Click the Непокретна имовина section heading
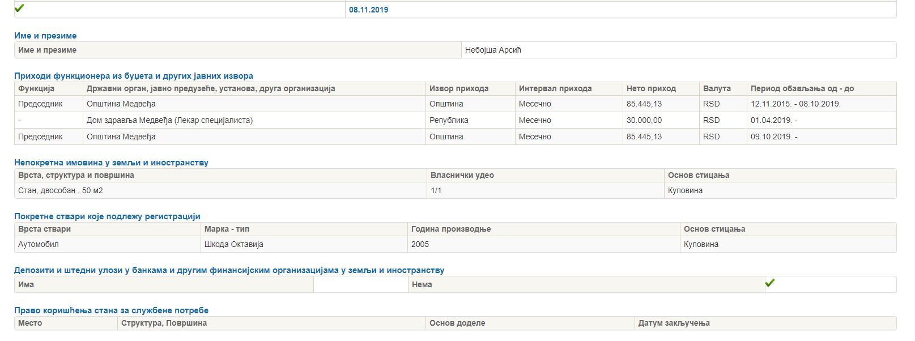Screen dimensions: 915x341 pos(111,163)
